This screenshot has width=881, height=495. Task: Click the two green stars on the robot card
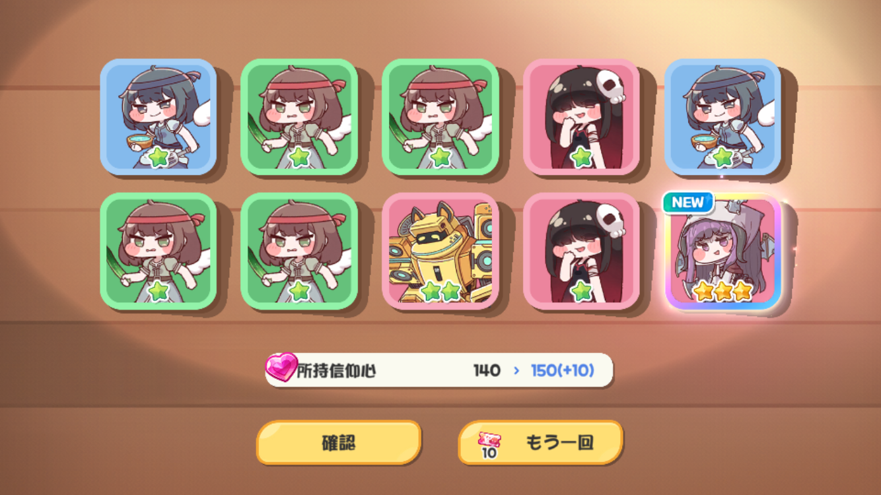pos(440,290)
